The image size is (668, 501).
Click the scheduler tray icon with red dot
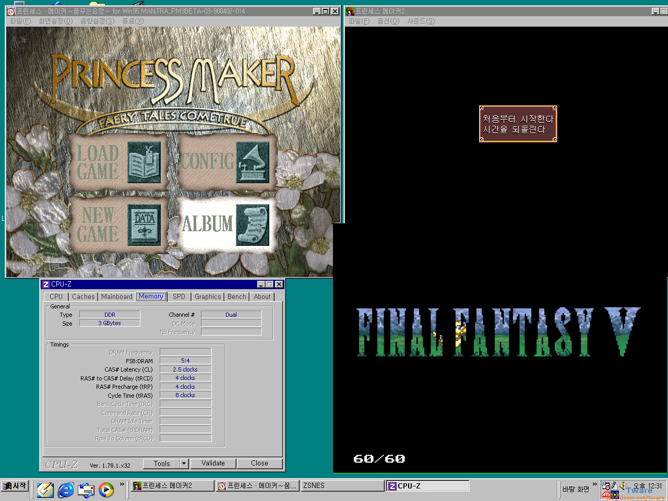tap(606, 486)
